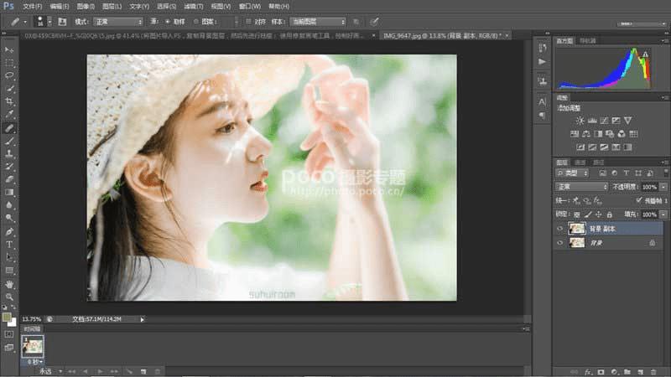Select the Sampled source radio button
This screenshot has width=671, height=377.
[x=167, y=22]
